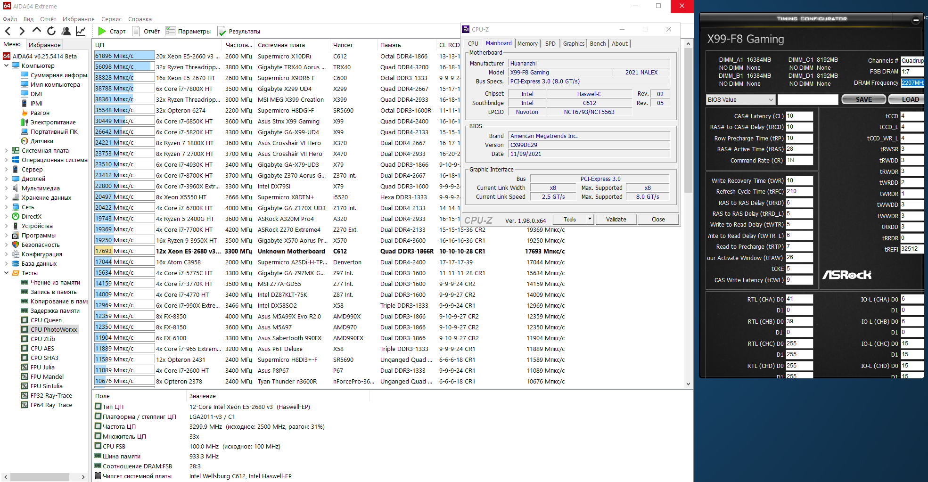Select FPU Mandel in the tests tree
The image size is (928, 482).
click(47, 376)
